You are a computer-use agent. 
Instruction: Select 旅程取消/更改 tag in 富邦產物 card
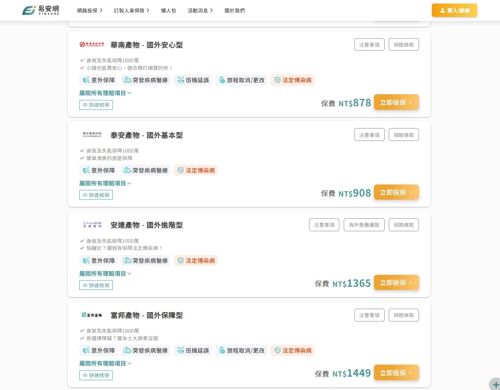[x=241, y=350]
